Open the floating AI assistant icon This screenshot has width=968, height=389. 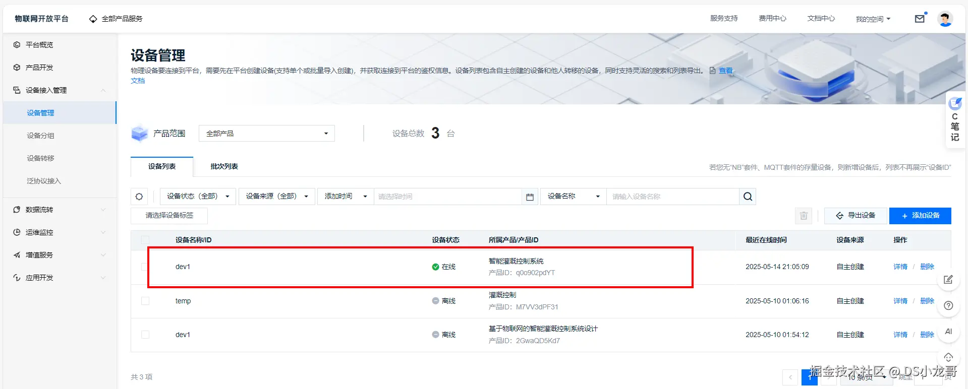(x=948, y=332)
